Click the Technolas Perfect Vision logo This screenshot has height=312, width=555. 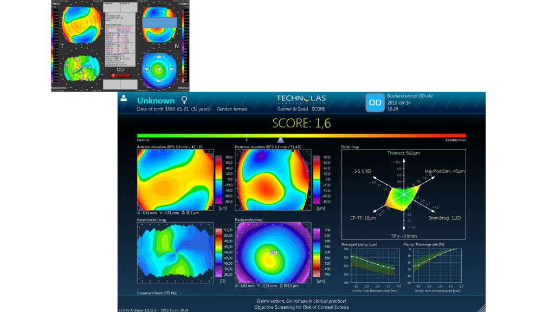point(301,99)
